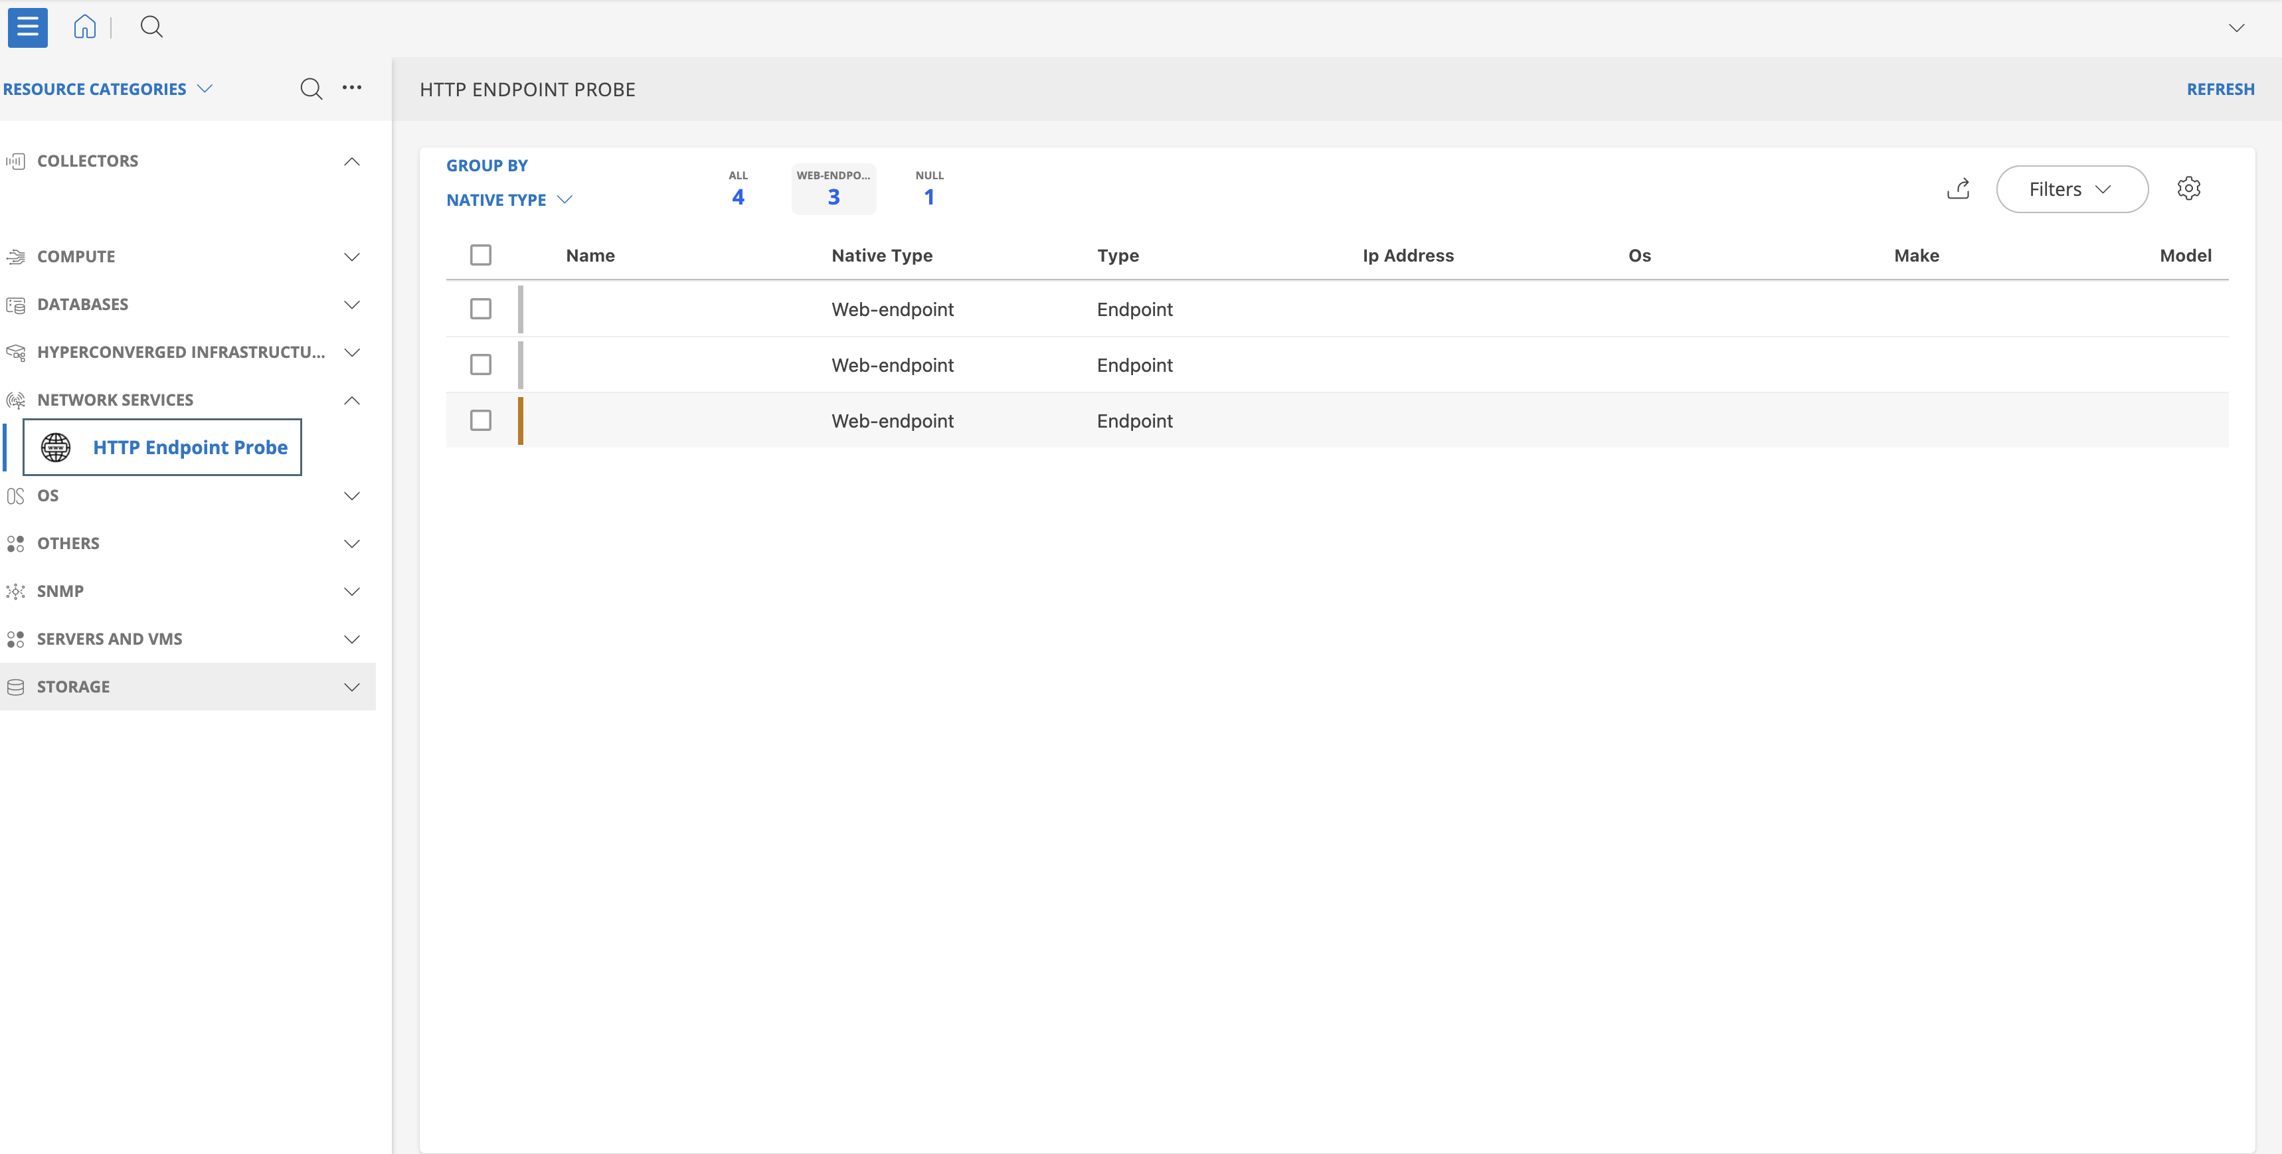Click the Network Services antenna icon

pos(15,400)
